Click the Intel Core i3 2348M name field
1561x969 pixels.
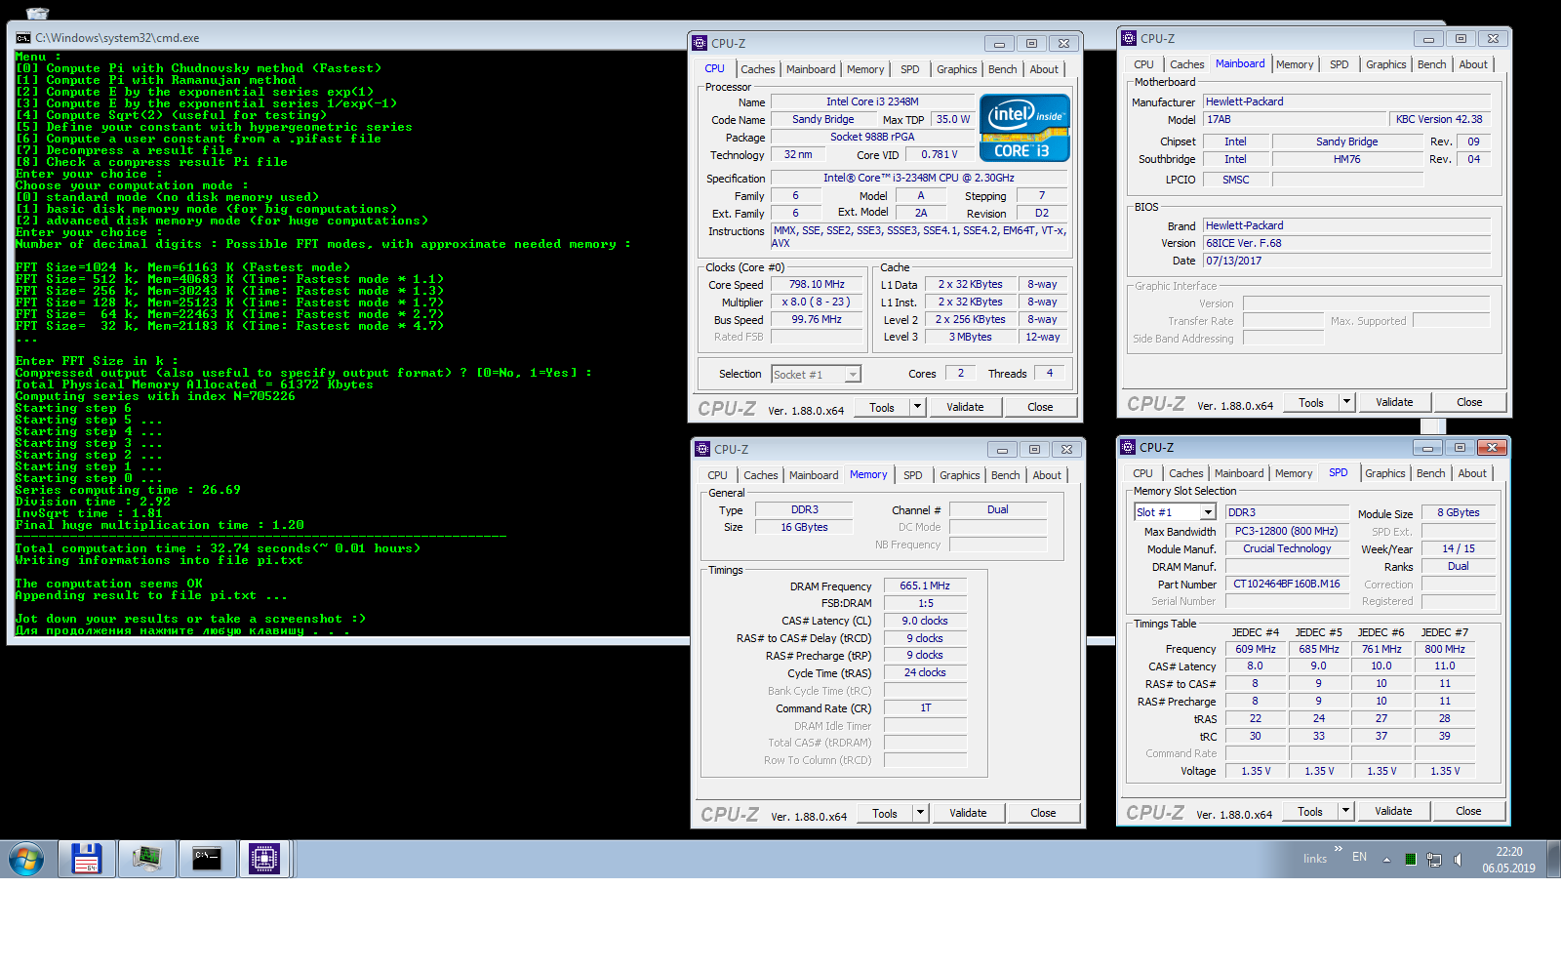tap(872, 101)
